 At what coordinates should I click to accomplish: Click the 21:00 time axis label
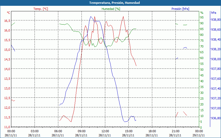tap(176, 131)
